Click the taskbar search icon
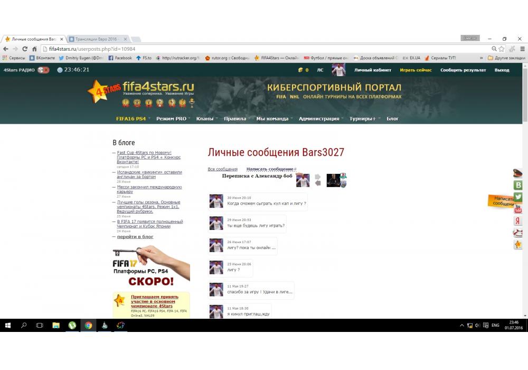528x370 pixels. click(x=24, y=325)
